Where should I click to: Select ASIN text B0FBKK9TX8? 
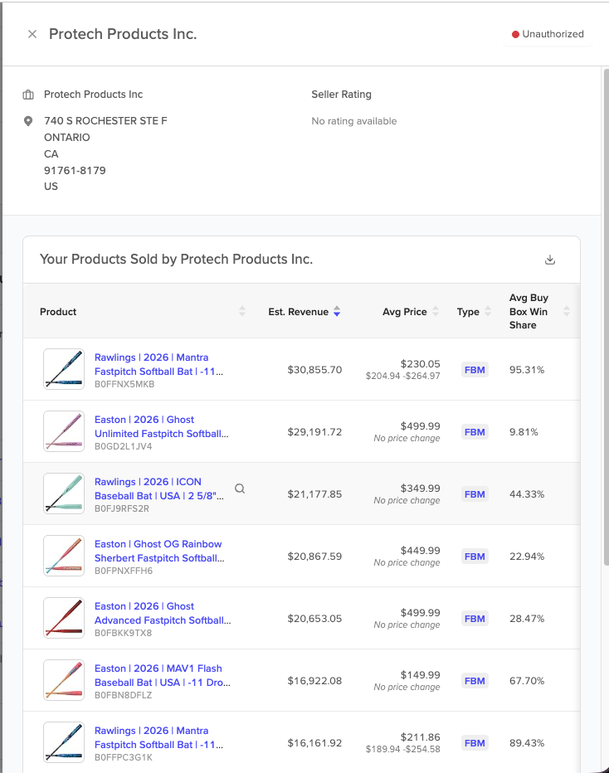point(124,633)
